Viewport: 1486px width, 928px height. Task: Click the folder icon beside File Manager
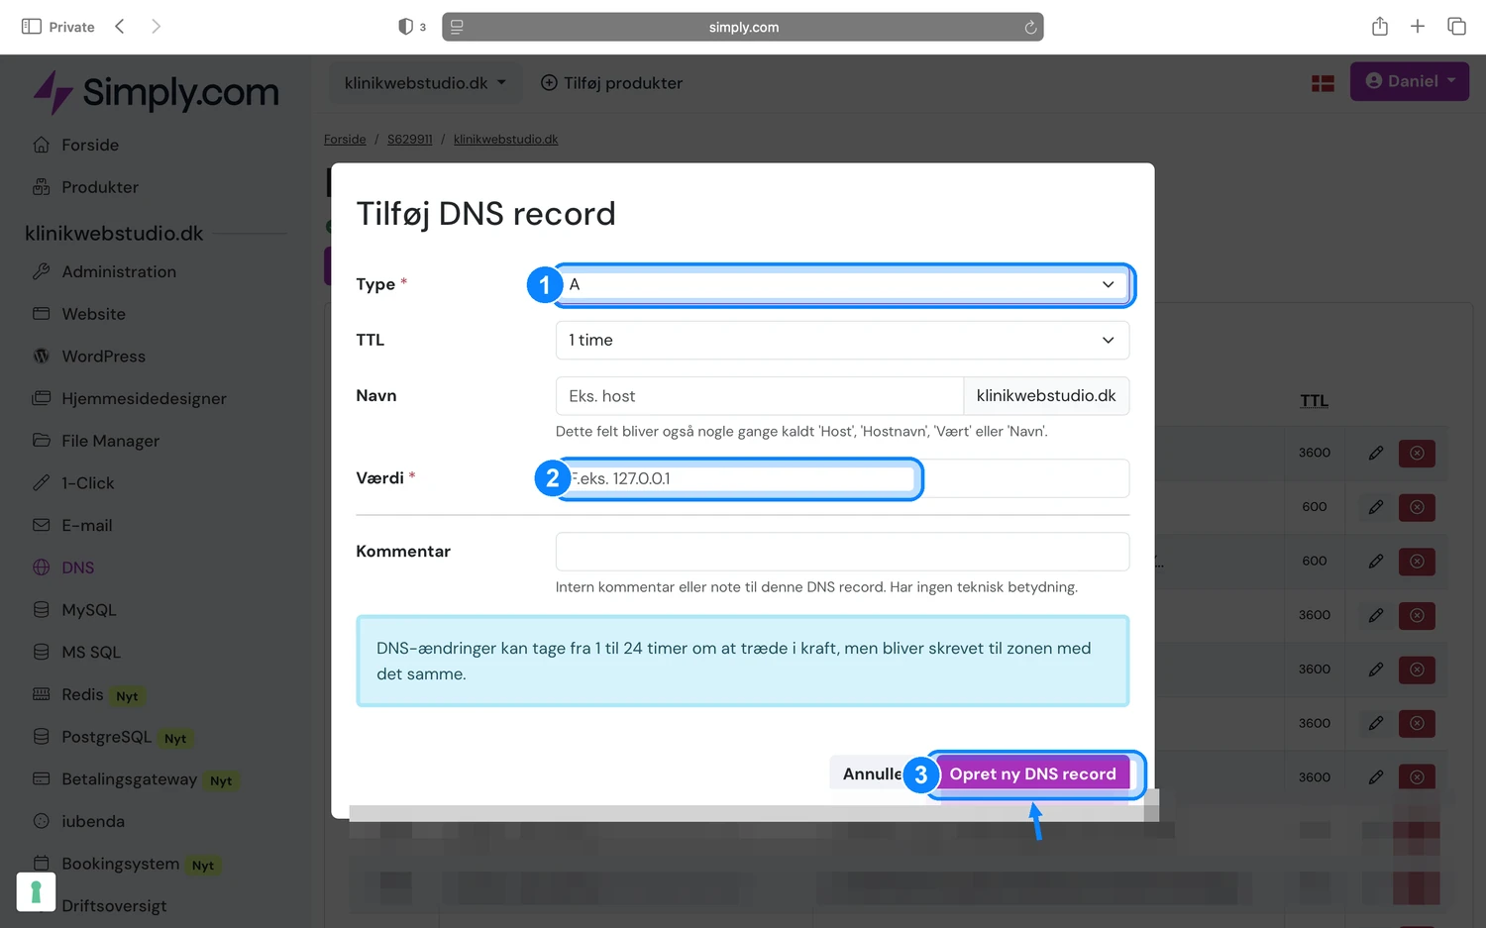click(x=41, y=440)
